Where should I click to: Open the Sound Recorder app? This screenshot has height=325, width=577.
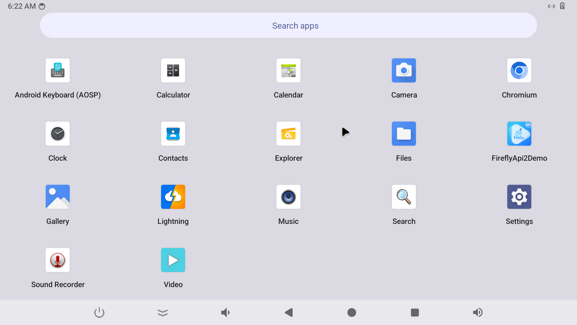click(x=58, y=260)
